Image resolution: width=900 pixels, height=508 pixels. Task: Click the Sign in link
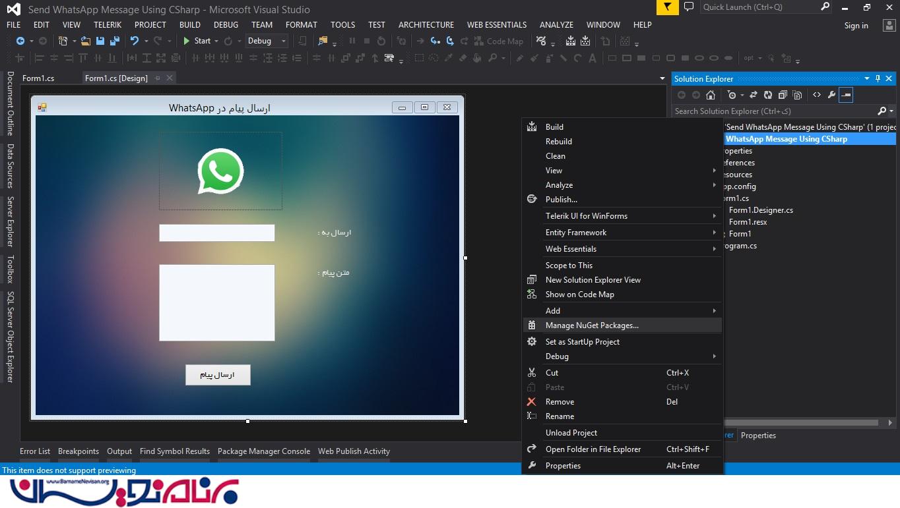click(856, 26)
